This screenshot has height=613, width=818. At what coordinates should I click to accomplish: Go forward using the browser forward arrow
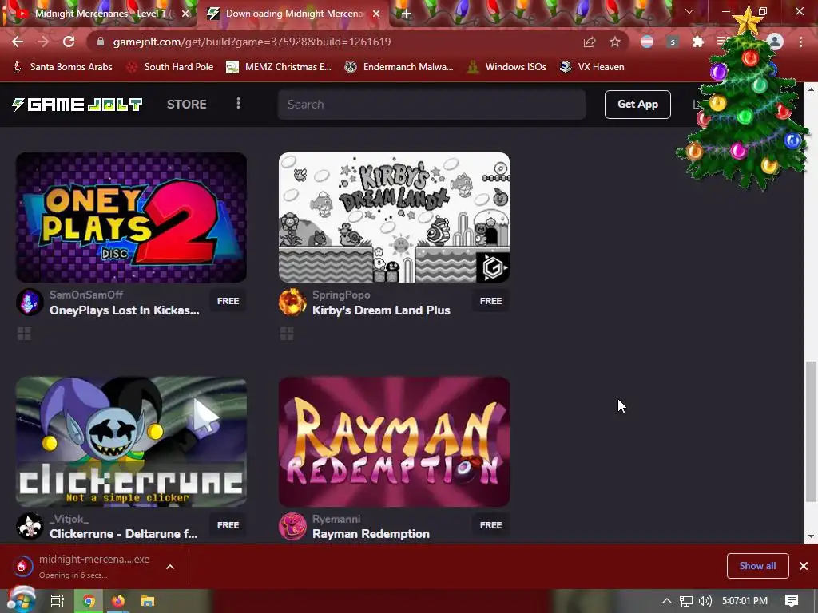[x=43, y=42]
